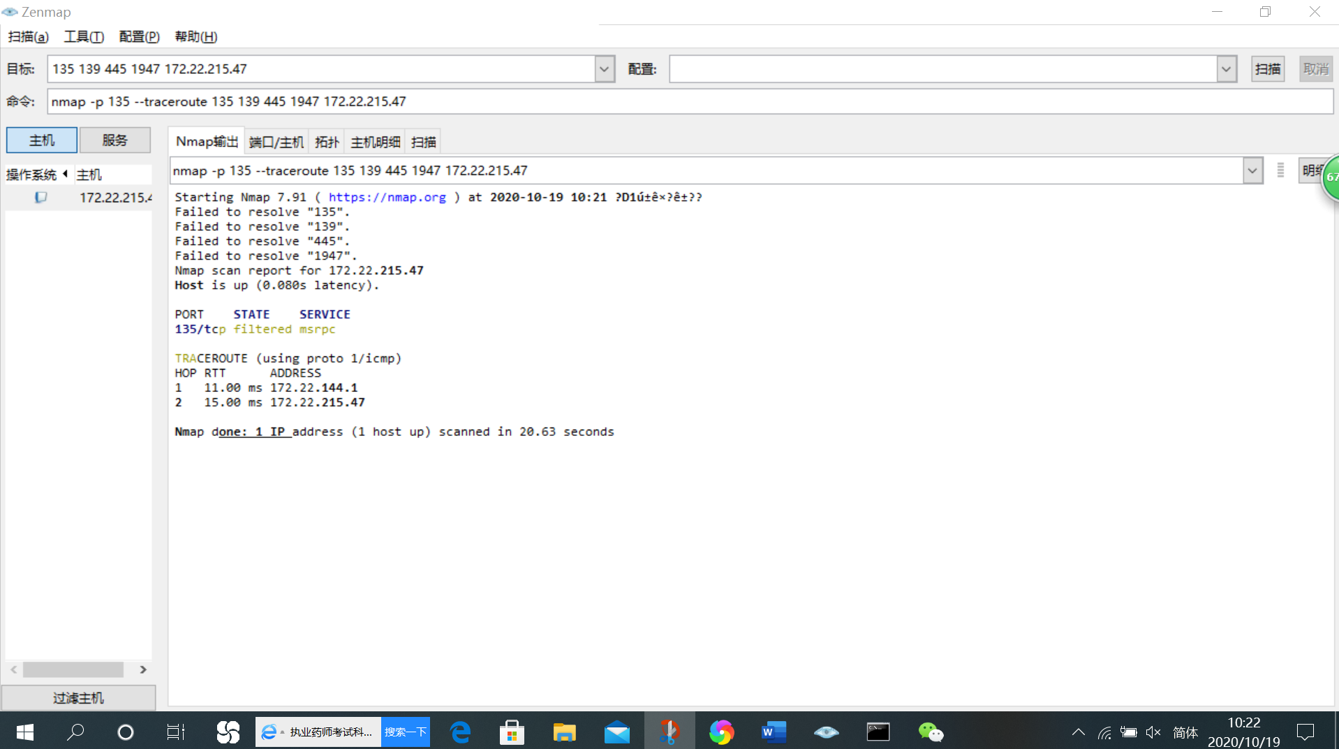The height and width of the screenshot is (749, 1339).
Task: Click the output pane grip handle icon
Action: [1280, 171]
